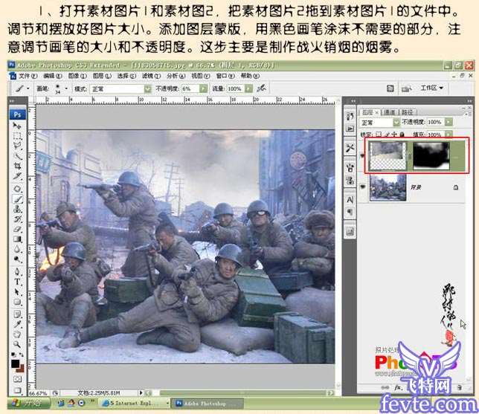Select the Notes tool
The height and width of the screenshot is (414, 479).
coord(17,314)
